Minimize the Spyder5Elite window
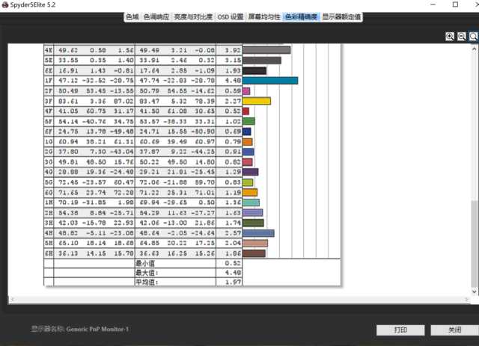479x346 pixels. 433,4
